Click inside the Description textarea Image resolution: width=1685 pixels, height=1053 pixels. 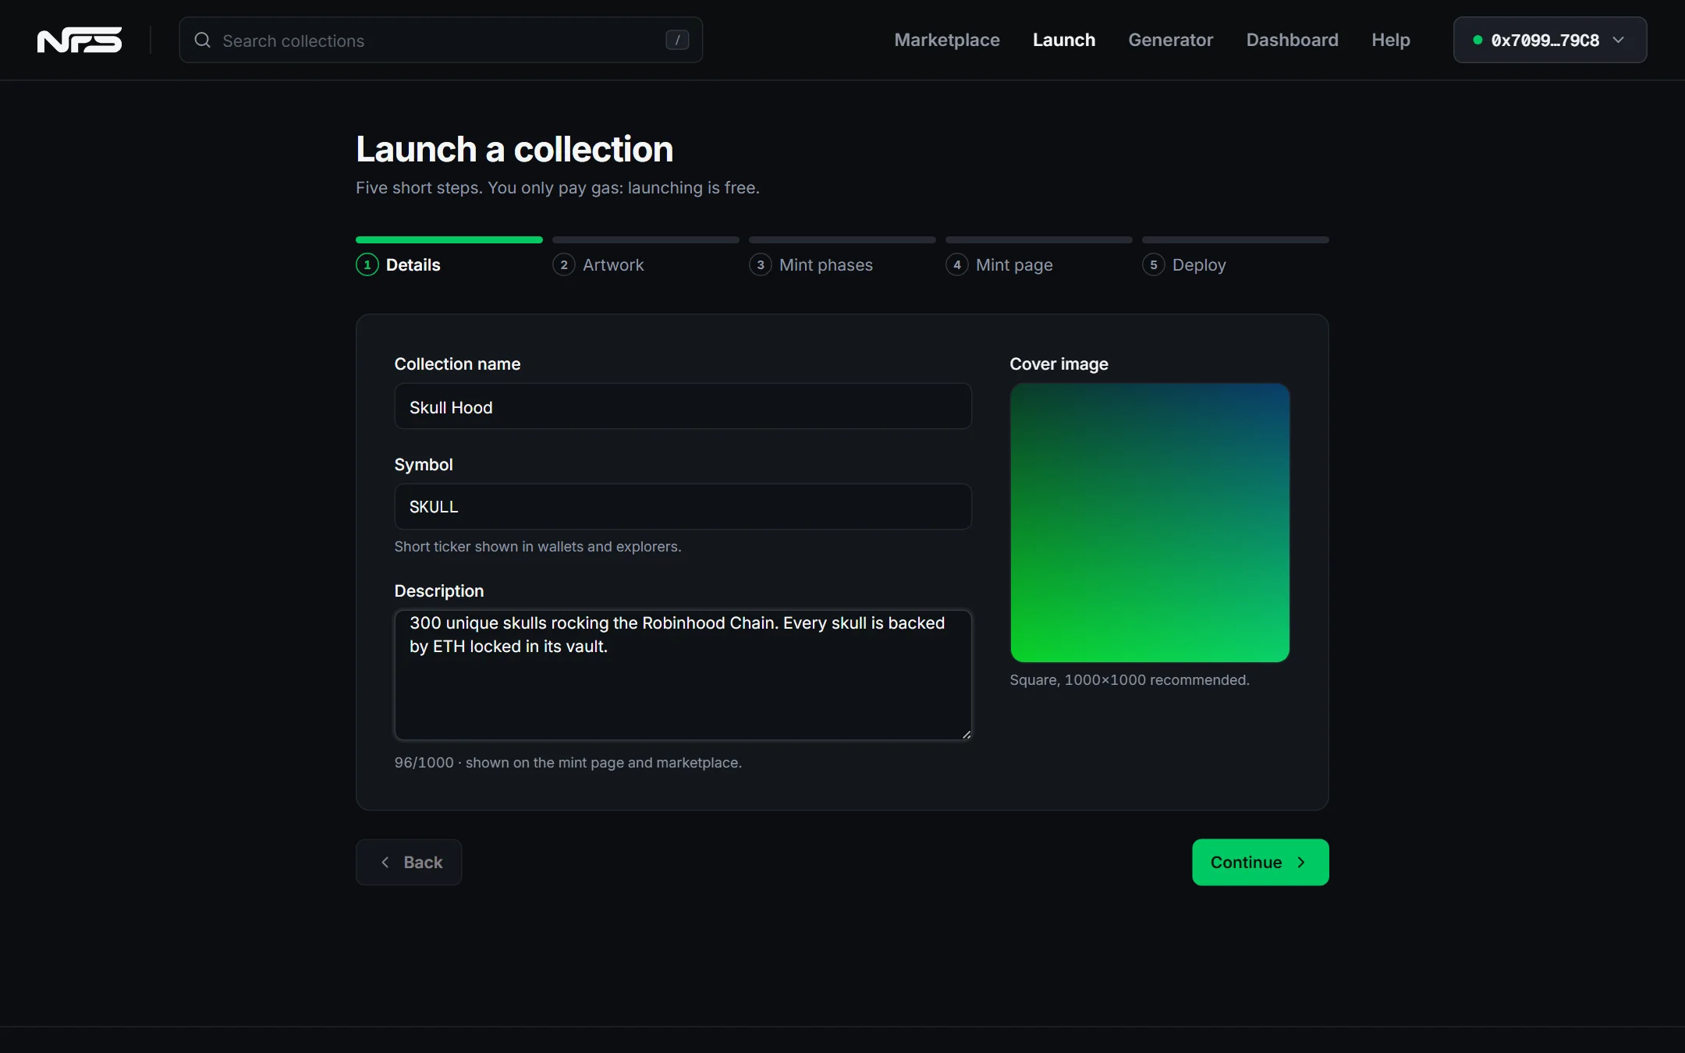683,675
